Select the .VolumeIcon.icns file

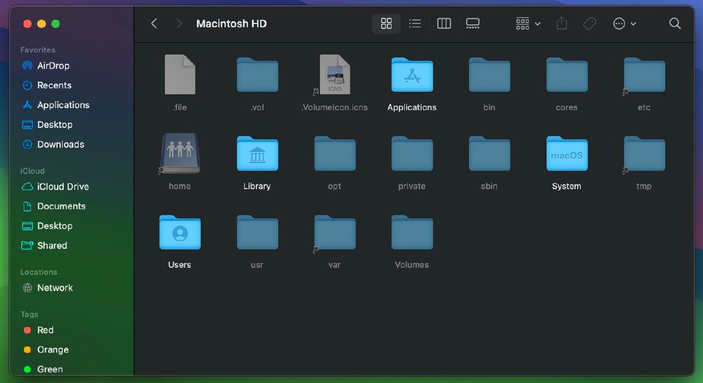(x=334, y=75)
